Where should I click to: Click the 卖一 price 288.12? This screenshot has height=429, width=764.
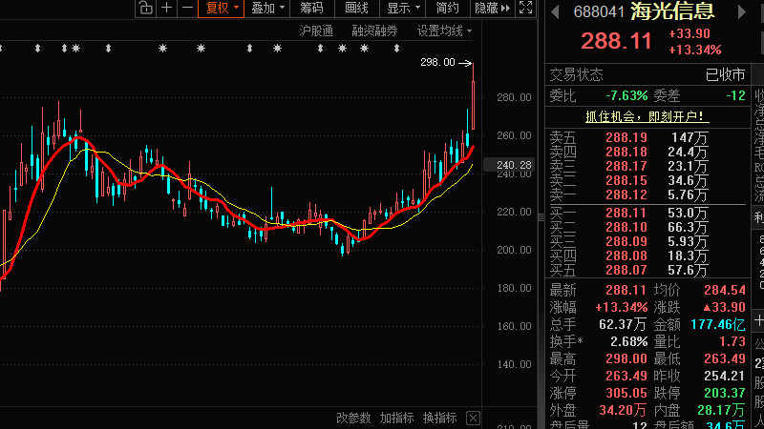coord(626,195)
